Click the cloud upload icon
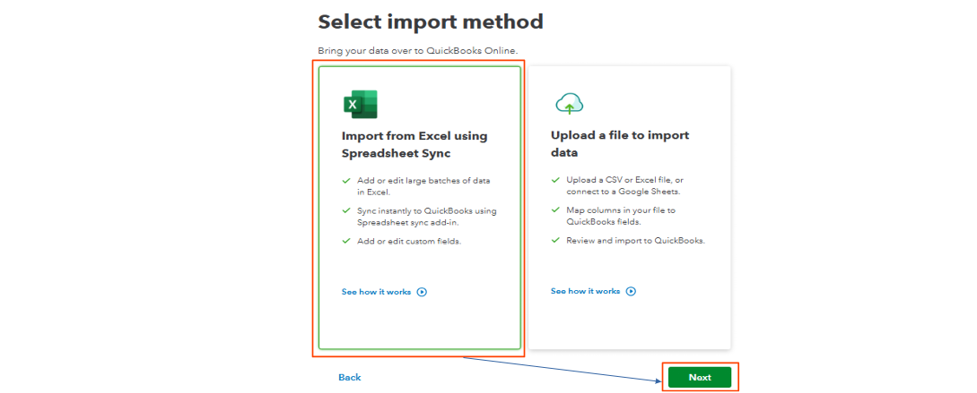Image resolution: width=977 pixels, height=393 pixels. 569,104
